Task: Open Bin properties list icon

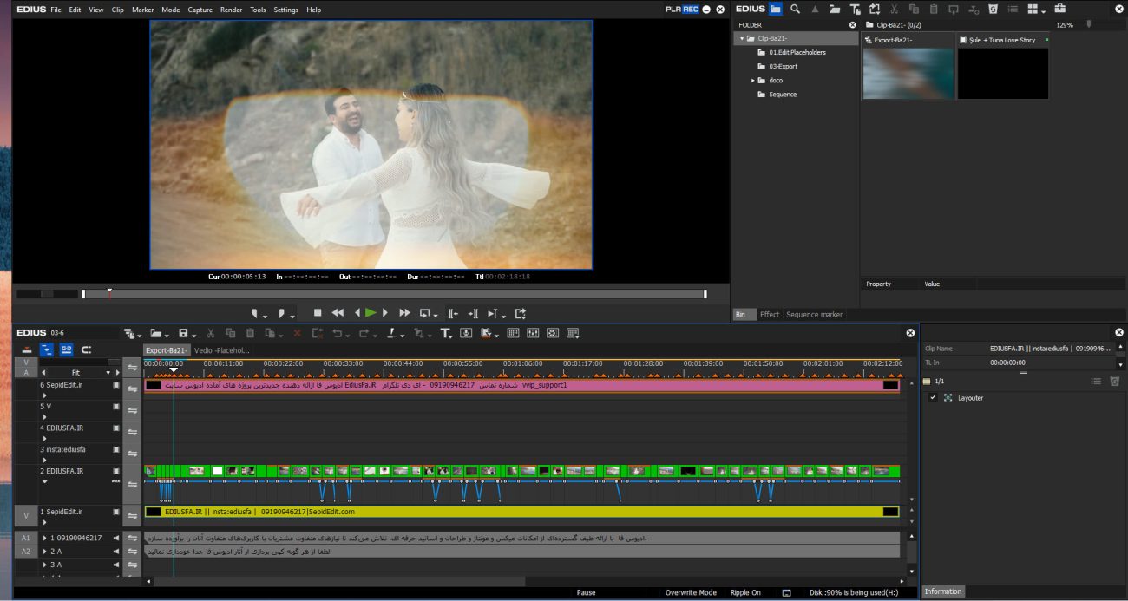Action: pyautogui.click(x=1012, y=9)
